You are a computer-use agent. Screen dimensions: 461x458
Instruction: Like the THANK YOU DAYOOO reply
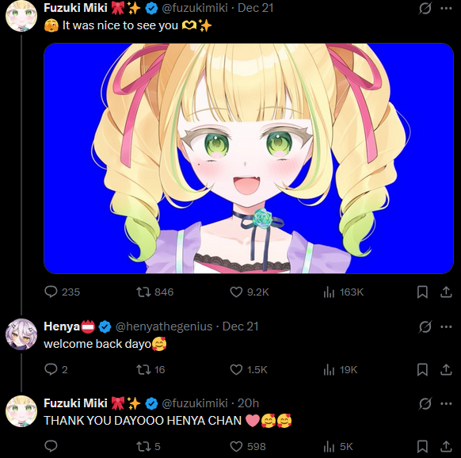(248, 447)
